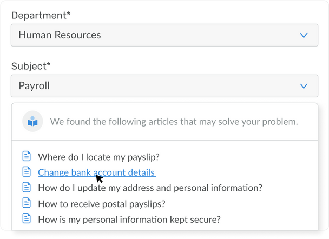
Task: Click the 'Human Resources' value in the Department field
Action: tap(60, 35)
